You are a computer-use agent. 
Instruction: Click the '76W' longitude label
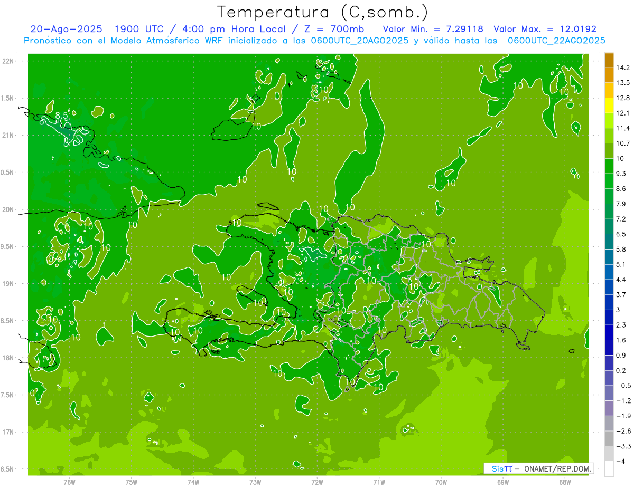point(70,482)
